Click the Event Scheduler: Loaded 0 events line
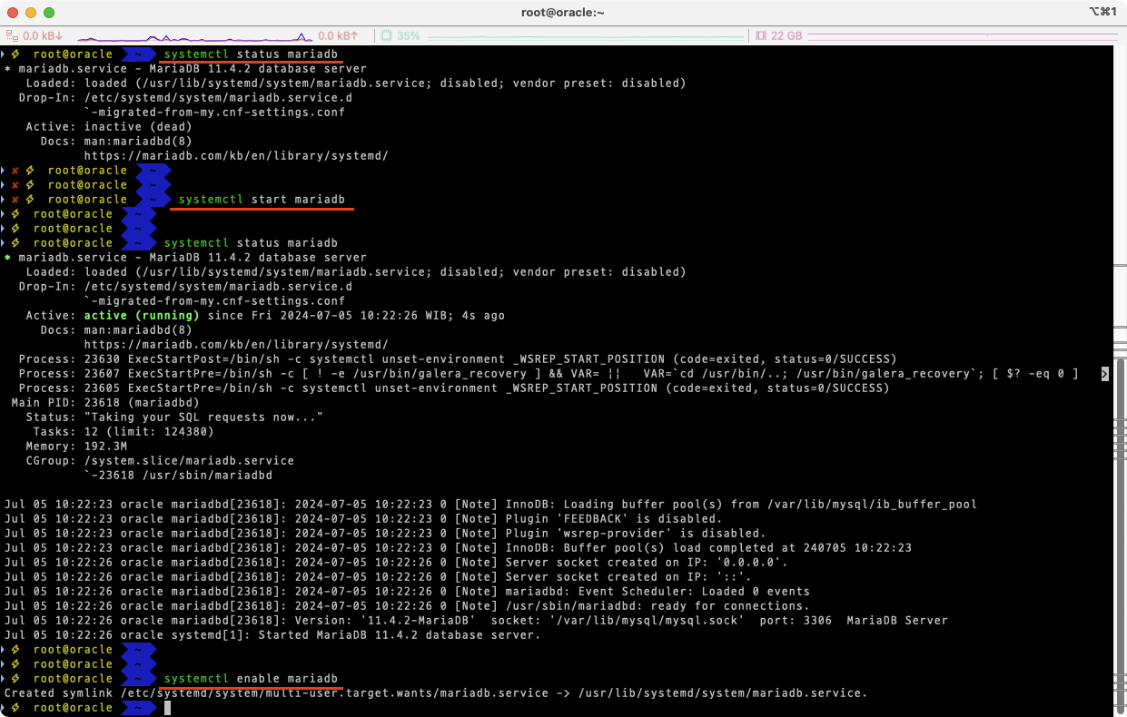The height and width of the screenshot is (717, 1127). click(x=407, y=592)
